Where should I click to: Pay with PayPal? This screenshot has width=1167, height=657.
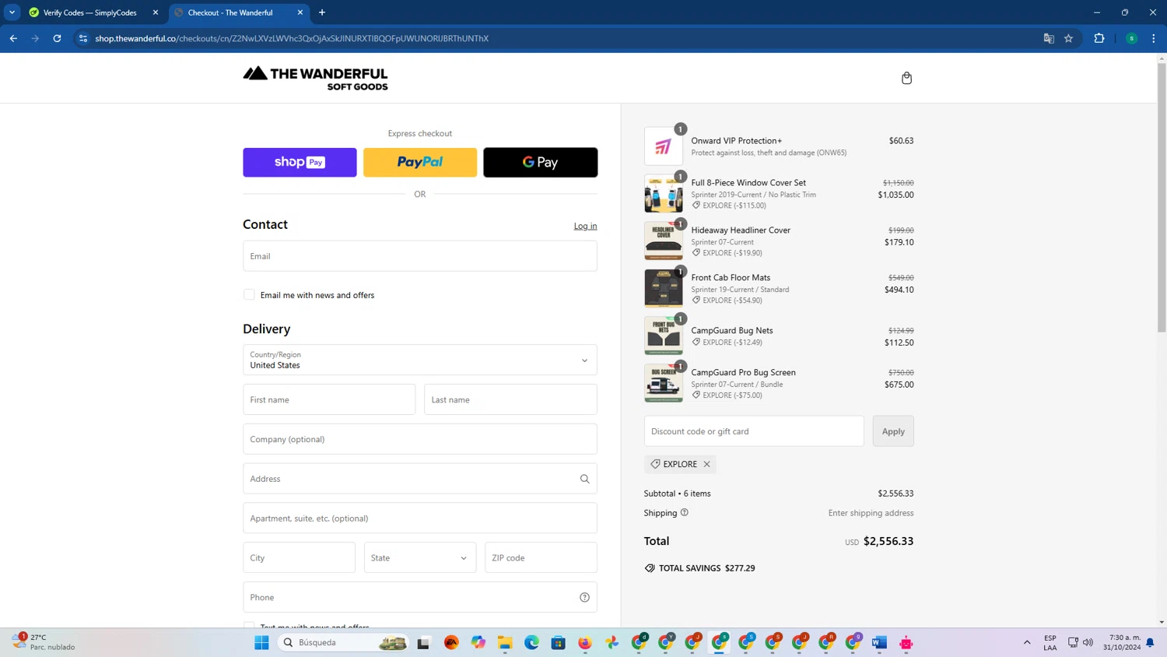[420, 162]
